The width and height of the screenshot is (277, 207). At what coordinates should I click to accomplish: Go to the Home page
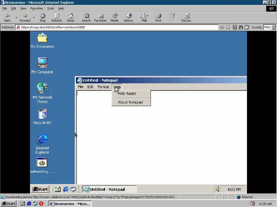[x=71, y=18]
